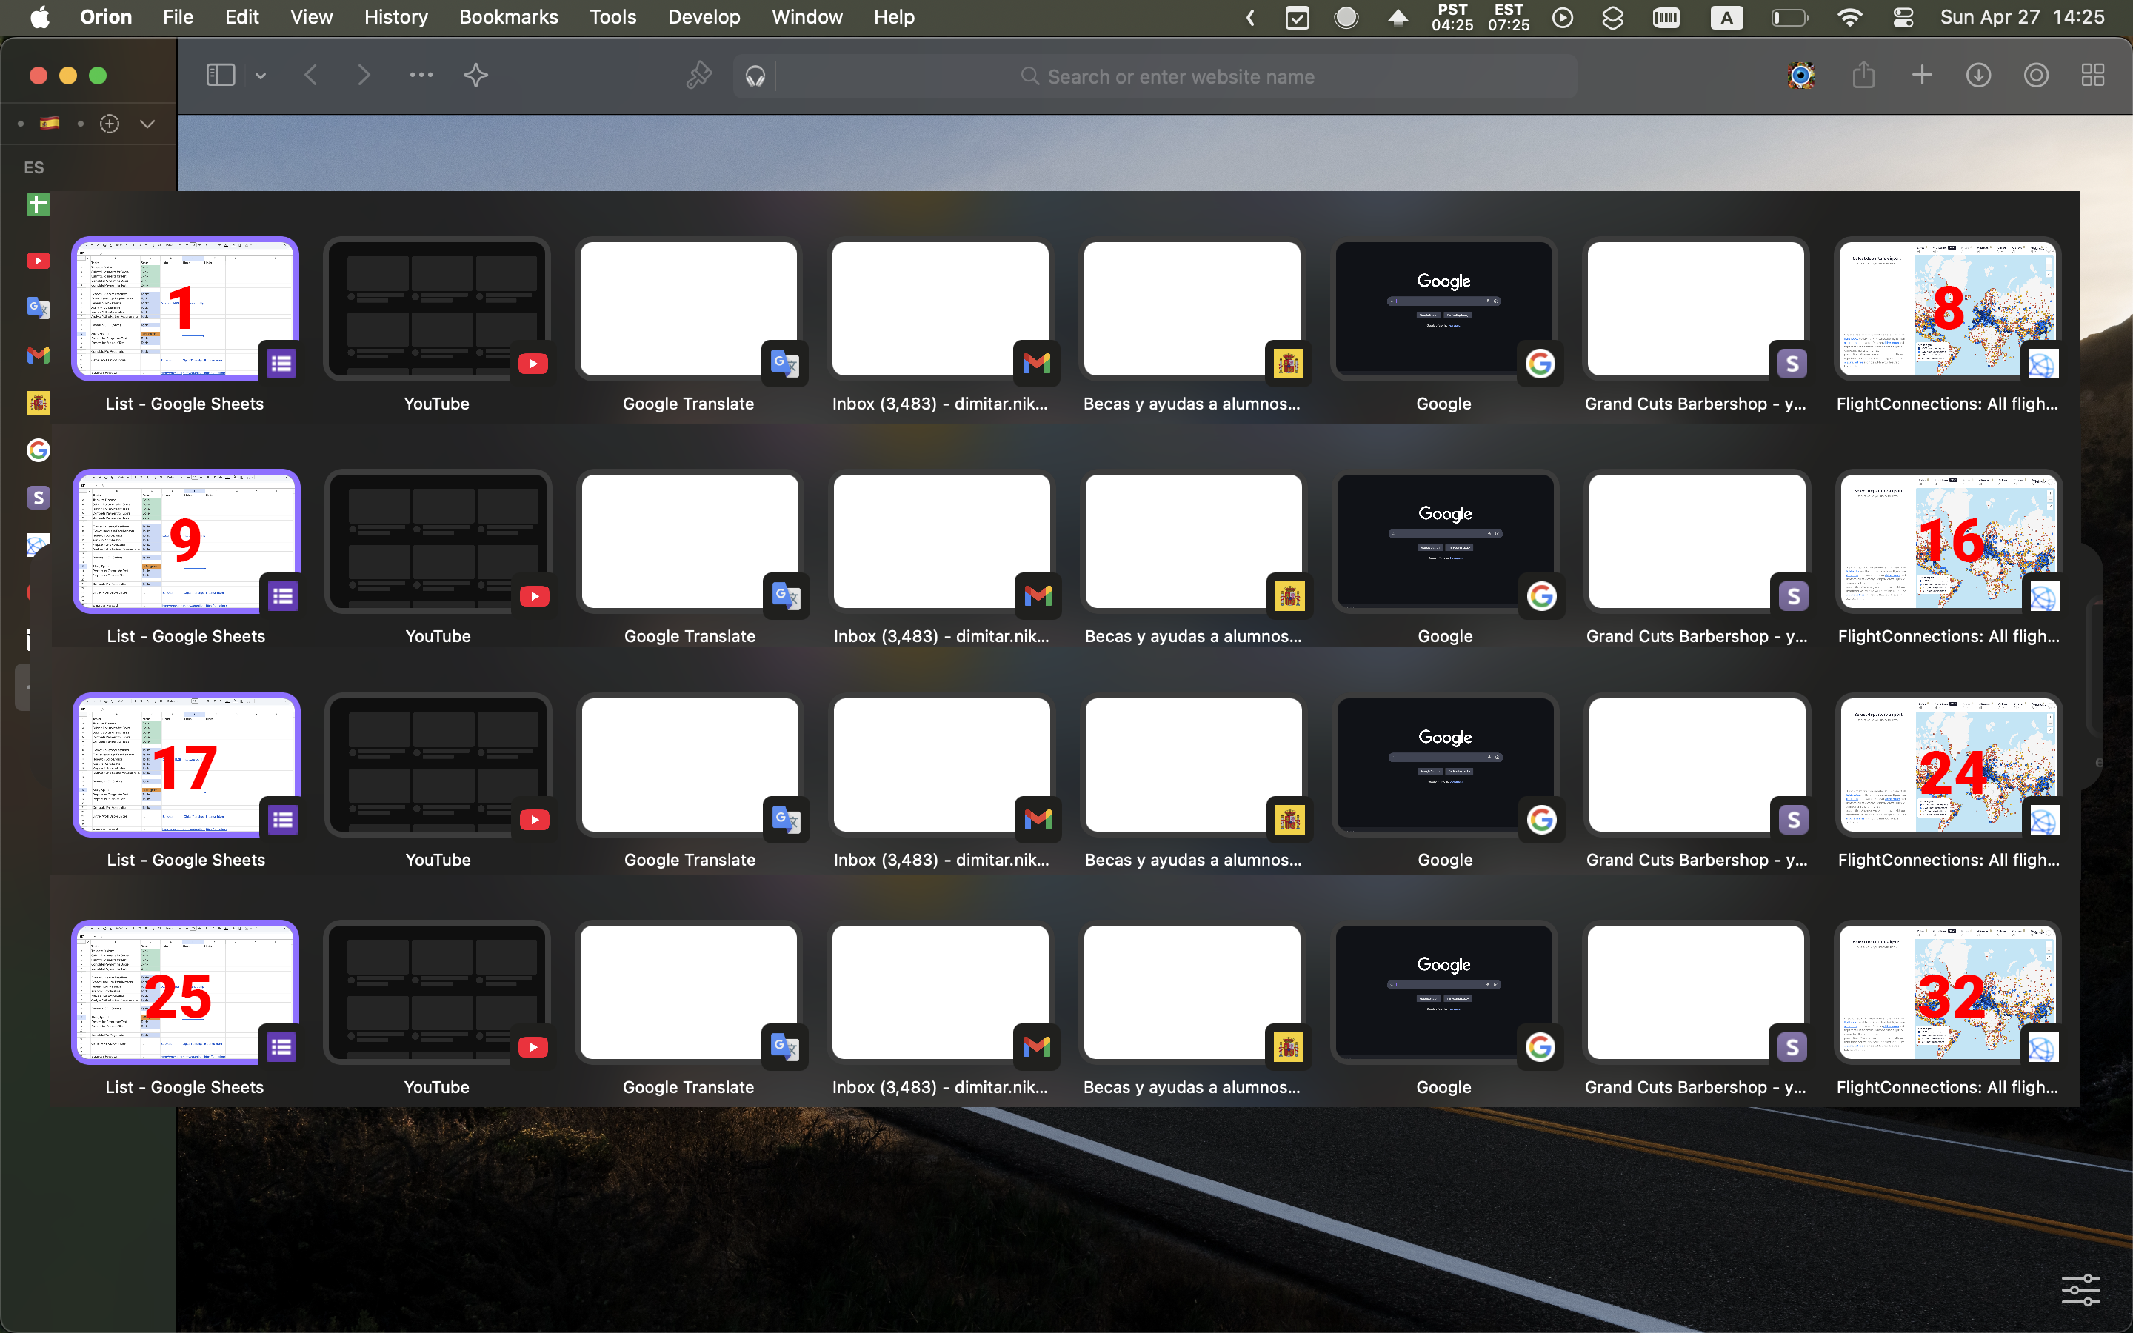Open the History menu
Viewport: 2133px width, 1333px height.
(395, 17)
